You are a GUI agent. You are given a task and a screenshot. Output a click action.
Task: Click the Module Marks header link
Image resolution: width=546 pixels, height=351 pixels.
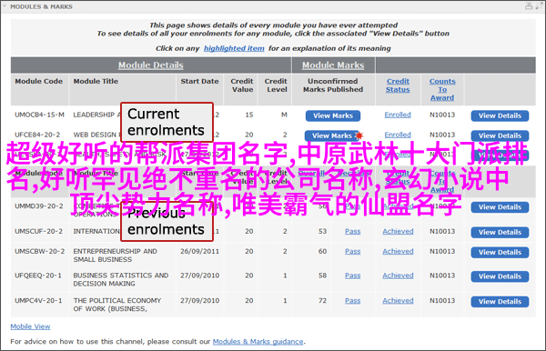pos(333,65)
